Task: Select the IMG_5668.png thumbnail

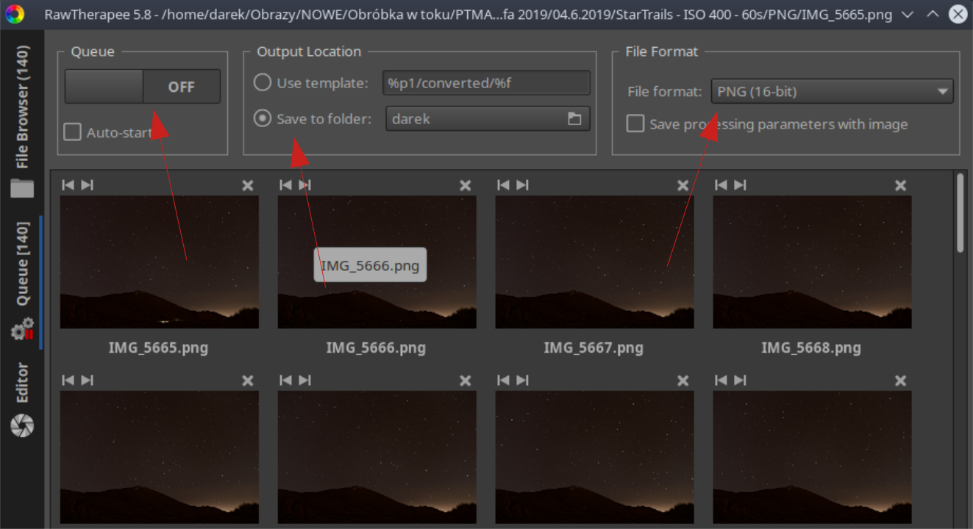Action: pyautogui.click(x=813, y=262)
